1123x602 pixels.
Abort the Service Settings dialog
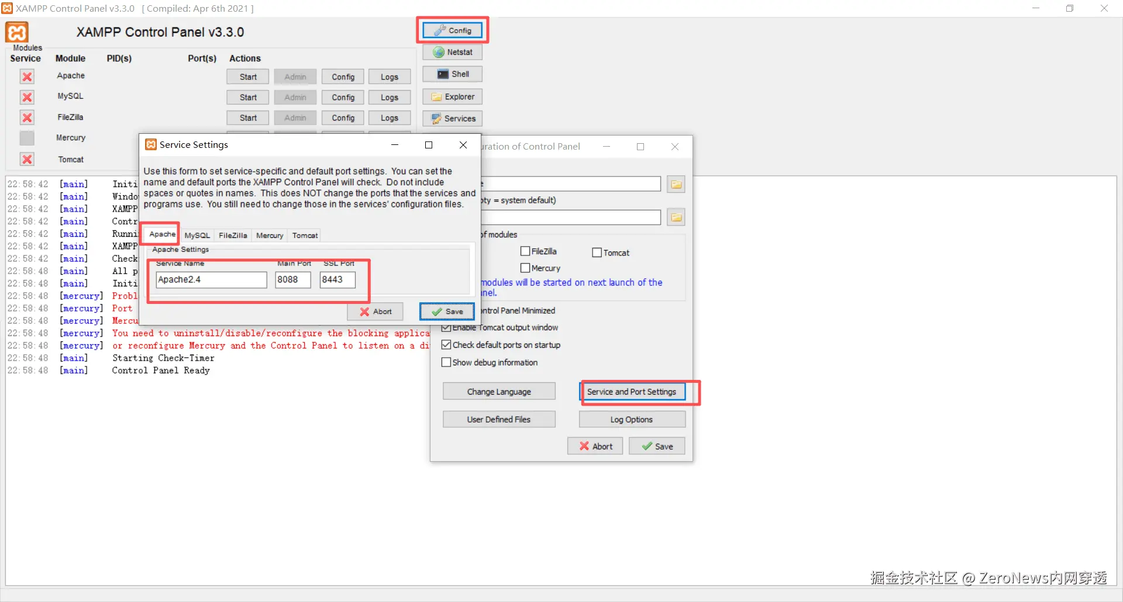pos(376,312)
